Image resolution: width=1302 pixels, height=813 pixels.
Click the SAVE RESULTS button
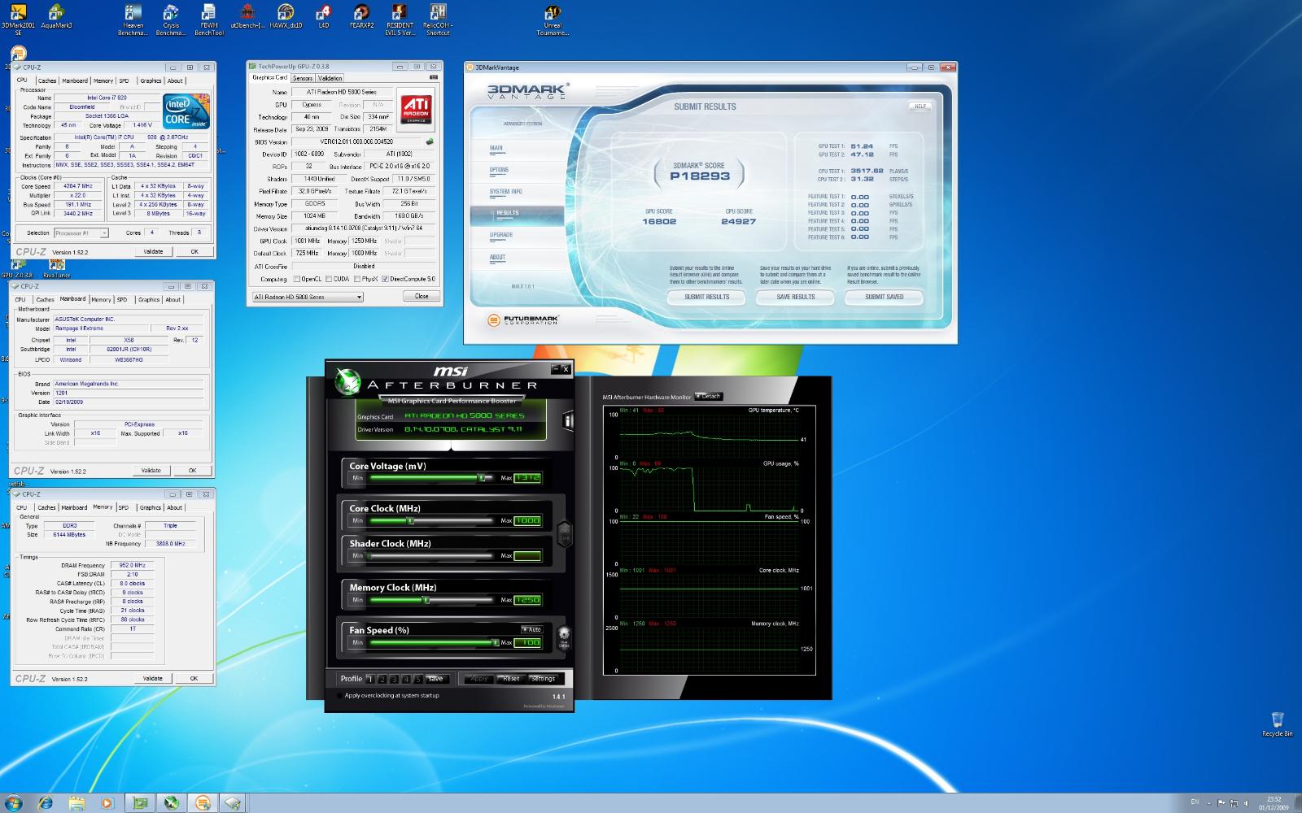click(795, 297)
